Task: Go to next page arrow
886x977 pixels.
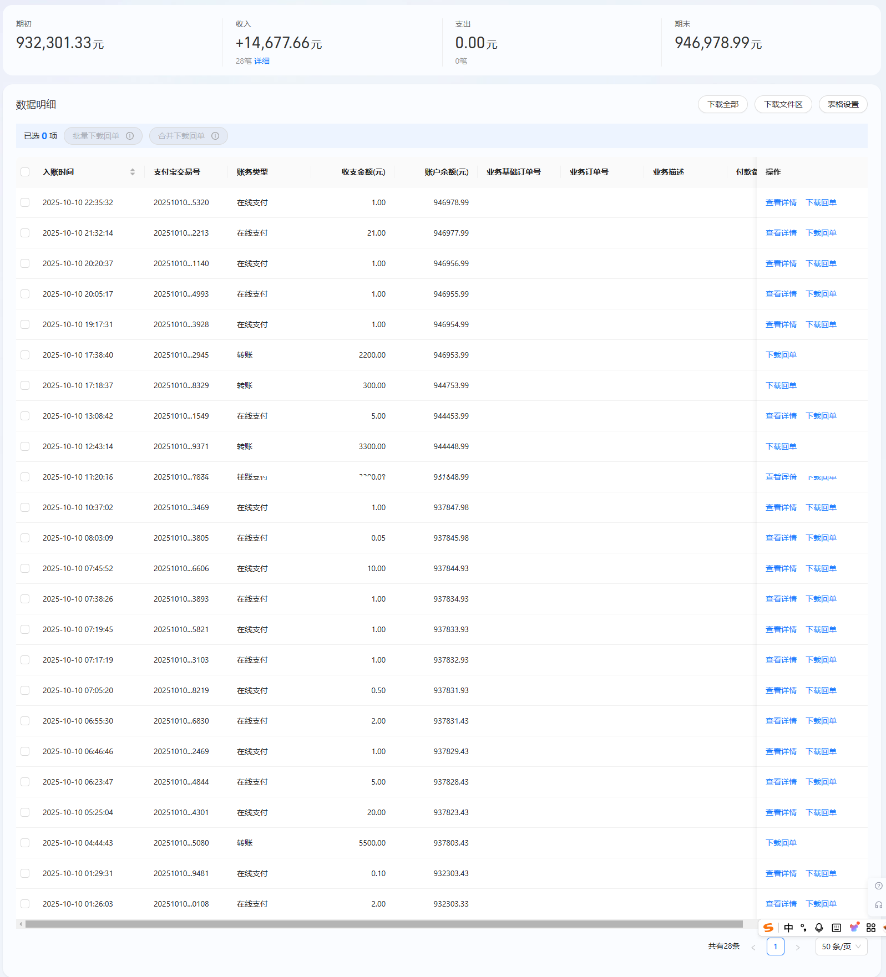Action: click(x=798, y=947)
